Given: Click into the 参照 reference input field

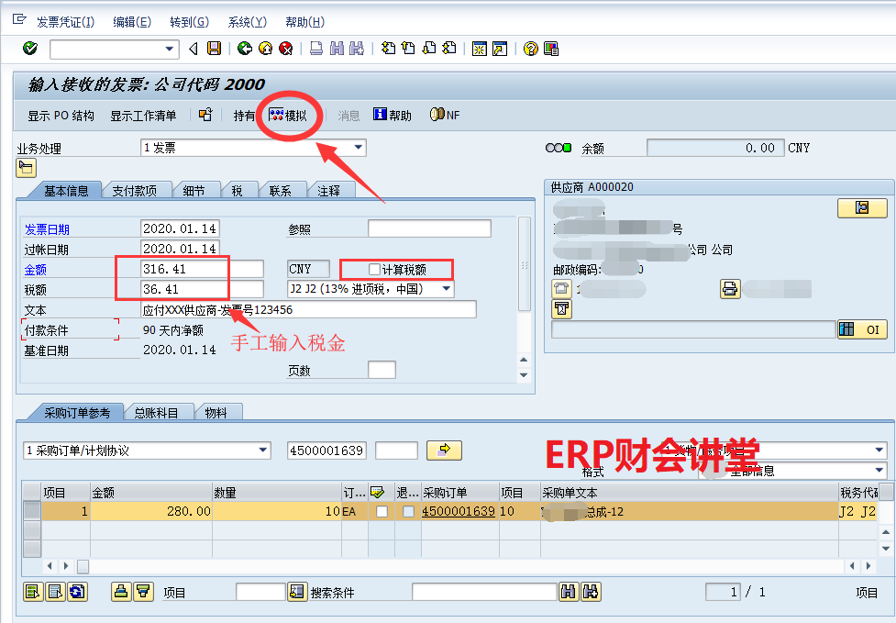Looking at the screenshot, I should coord(428,228).
